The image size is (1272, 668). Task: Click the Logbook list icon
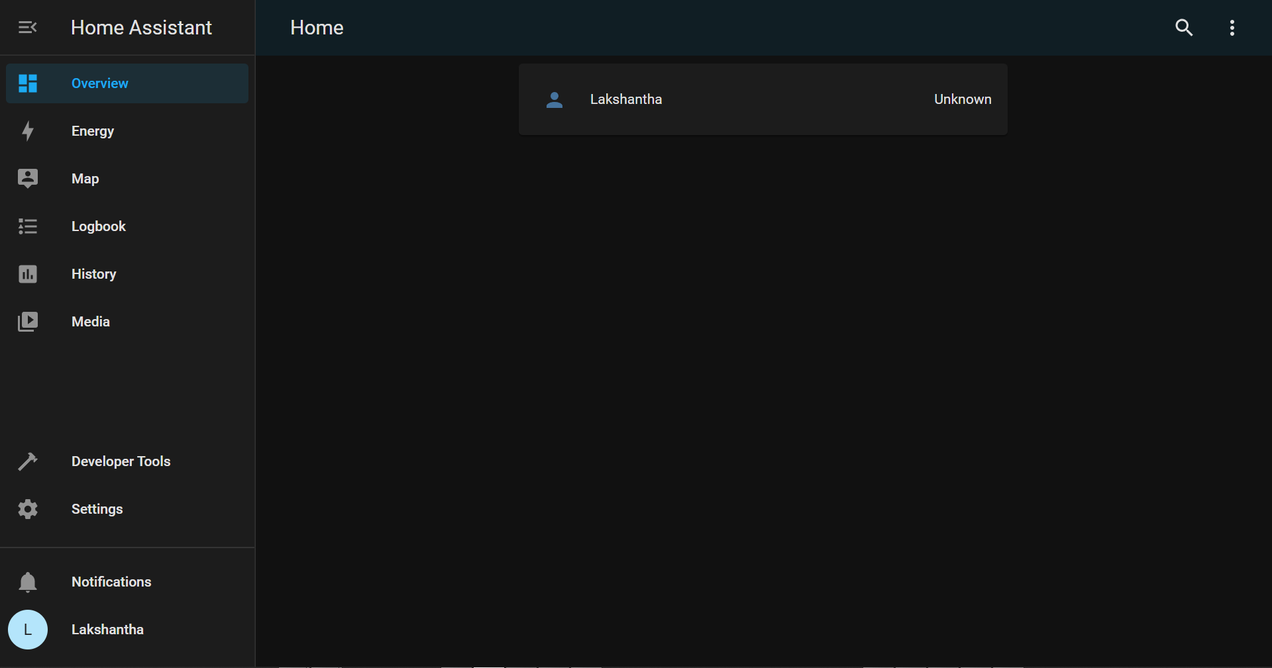[x=28, y=226]
